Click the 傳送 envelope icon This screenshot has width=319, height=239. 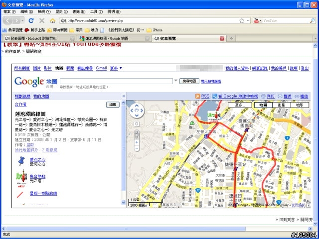[x=280, y=96]
